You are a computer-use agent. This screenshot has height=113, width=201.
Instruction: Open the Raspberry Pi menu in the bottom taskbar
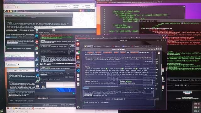click(x=8, y=108)
